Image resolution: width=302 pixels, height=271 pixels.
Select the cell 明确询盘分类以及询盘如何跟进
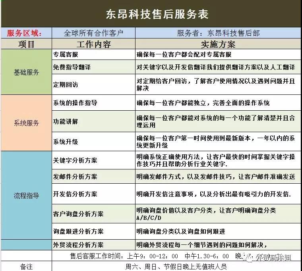click(x=218, y=231)
